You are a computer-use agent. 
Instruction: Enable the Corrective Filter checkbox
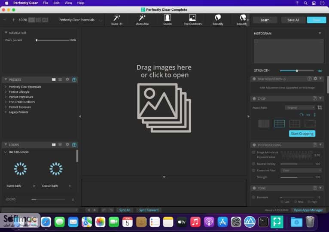[254, 170]
